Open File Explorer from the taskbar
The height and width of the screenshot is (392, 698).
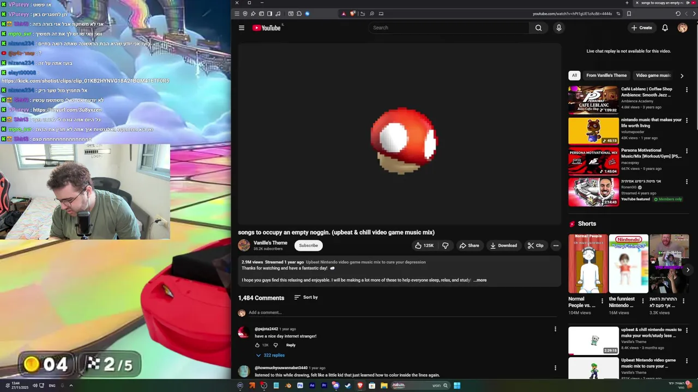[384, 385]
